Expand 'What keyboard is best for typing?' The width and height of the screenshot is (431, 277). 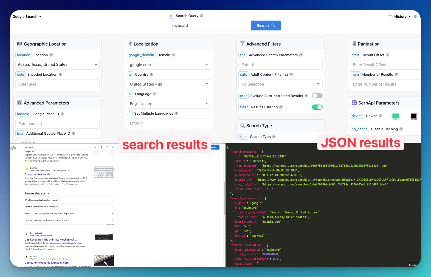[69, 200]
